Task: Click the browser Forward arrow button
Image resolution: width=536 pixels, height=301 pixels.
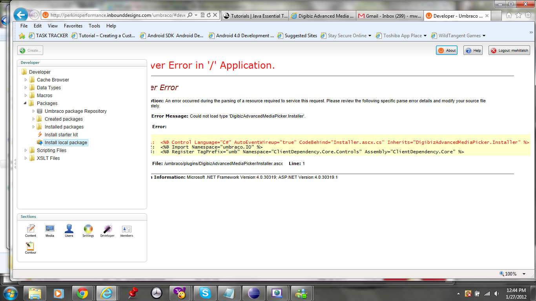Action: coord(35,15)
